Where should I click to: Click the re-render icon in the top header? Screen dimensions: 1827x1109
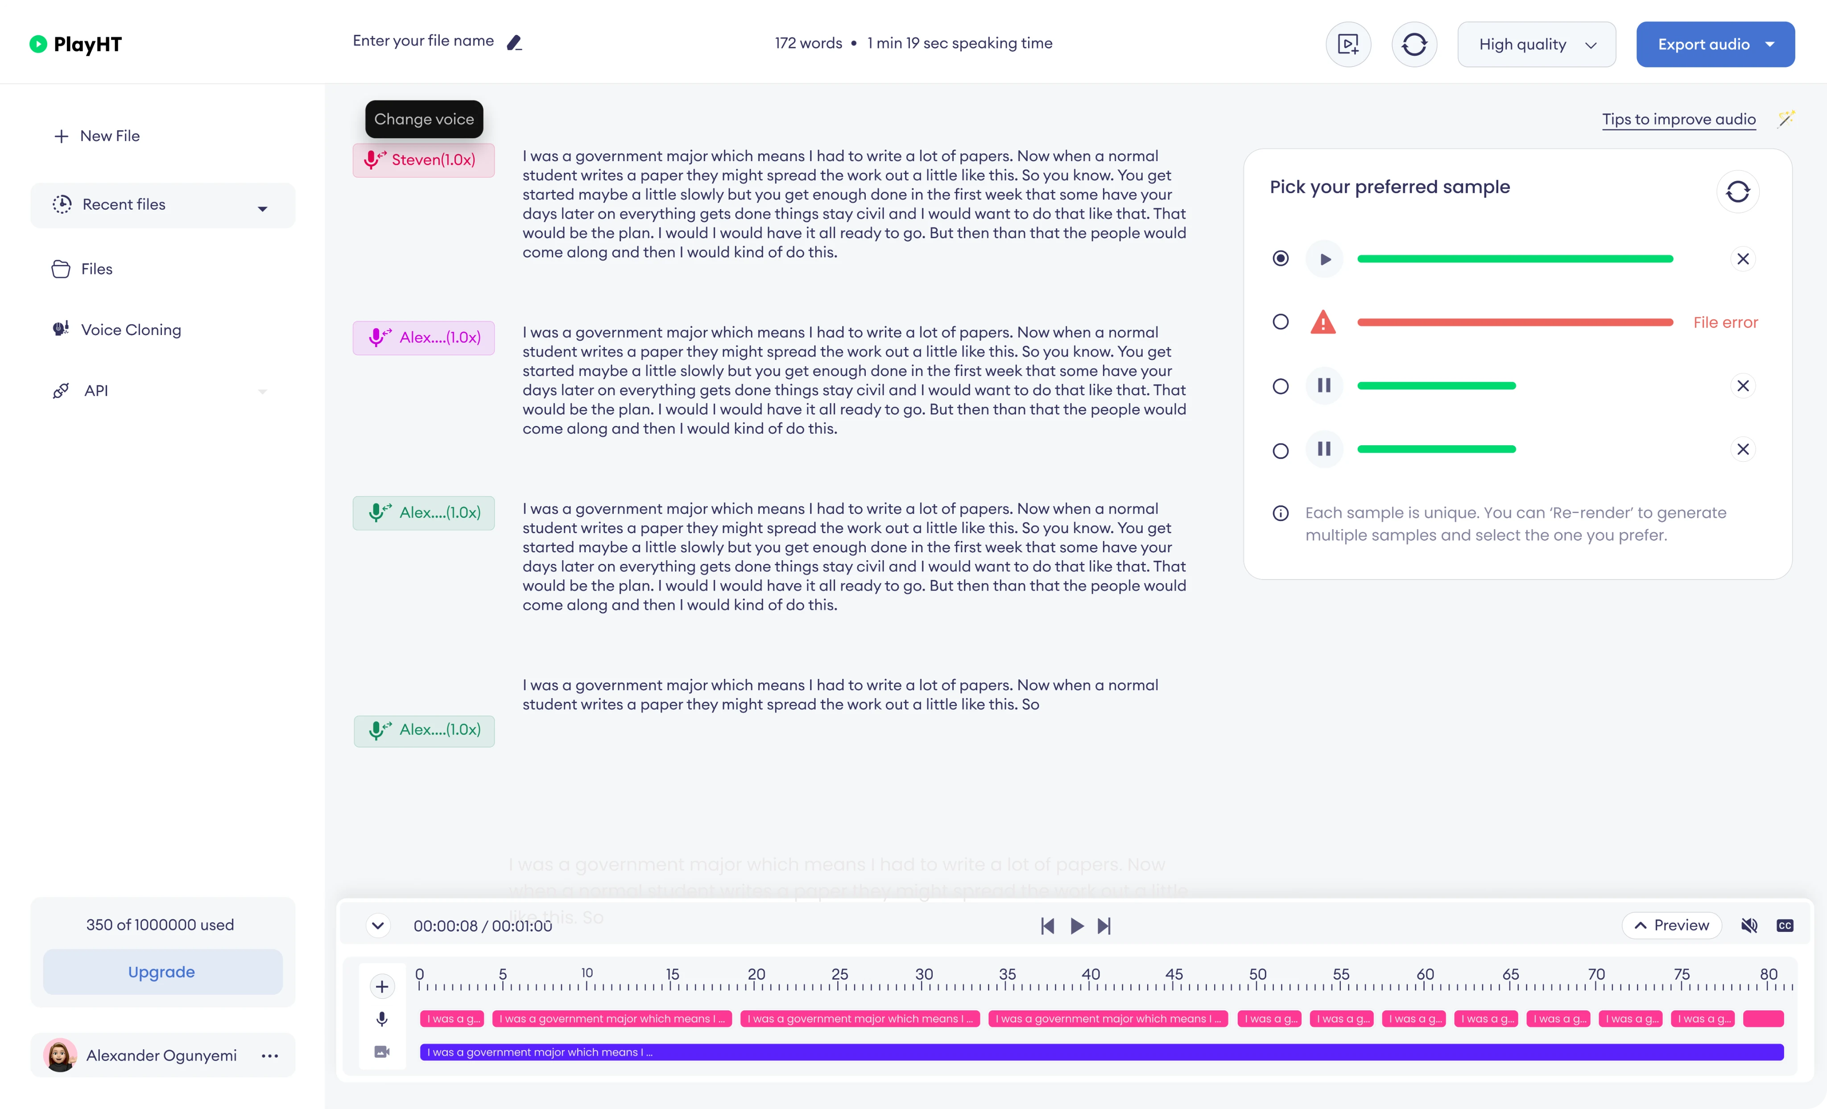click(1414, 45)
